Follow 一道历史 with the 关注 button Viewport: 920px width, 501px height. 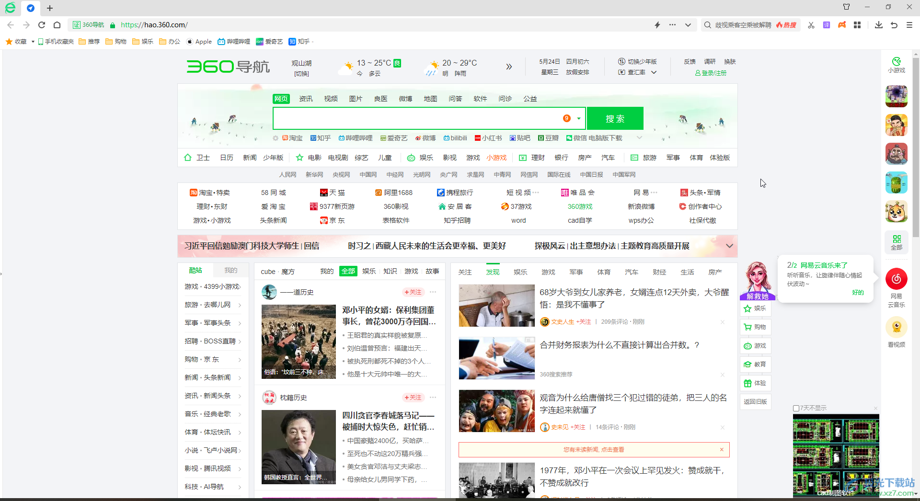413,292
